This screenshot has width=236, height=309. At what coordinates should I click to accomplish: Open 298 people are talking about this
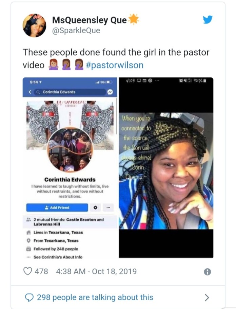[x=95, y=297]
